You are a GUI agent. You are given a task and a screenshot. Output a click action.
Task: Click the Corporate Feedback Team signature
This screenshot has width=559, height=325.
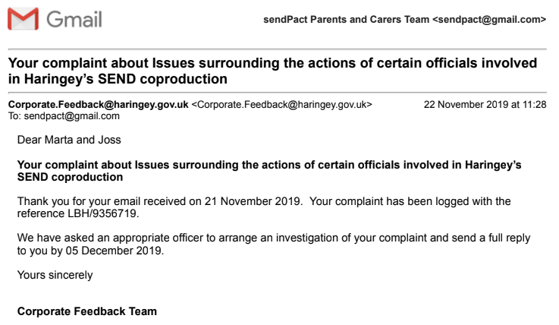tap(86, 311)
